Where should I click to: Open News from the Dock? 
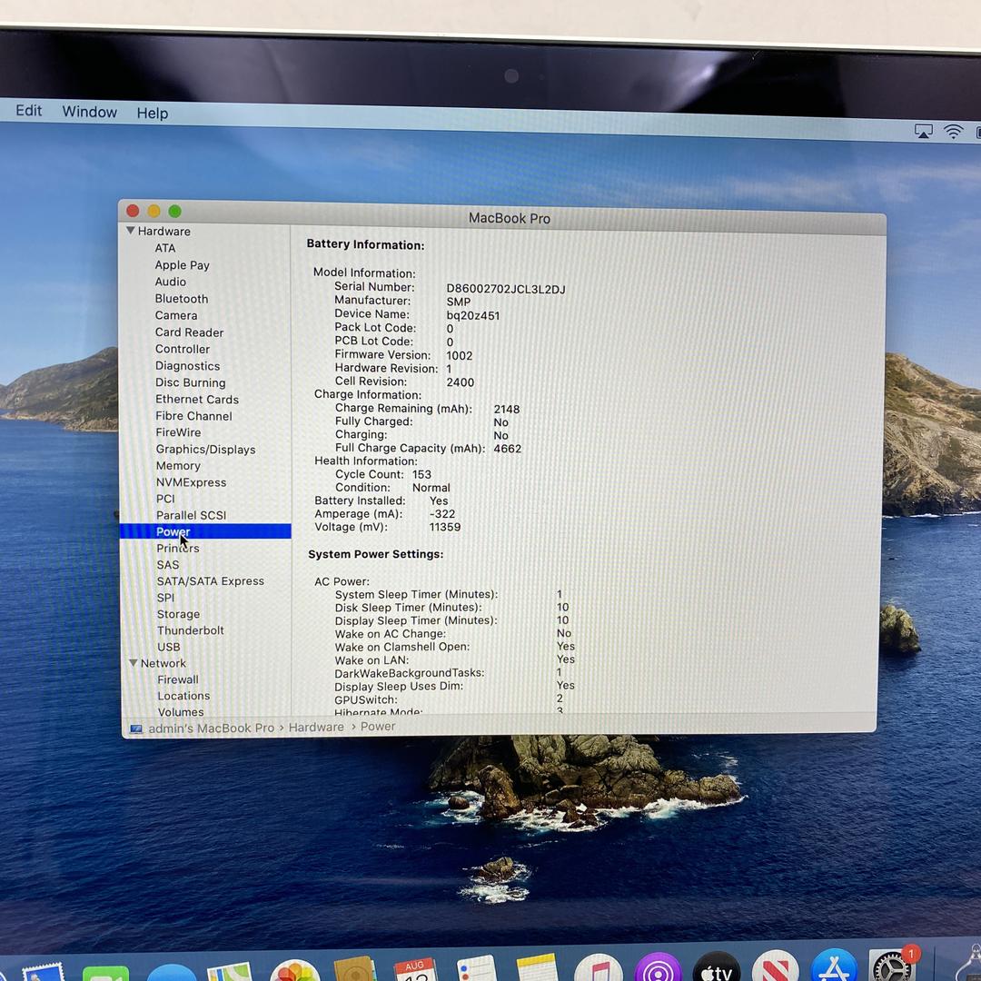(776, 966)
